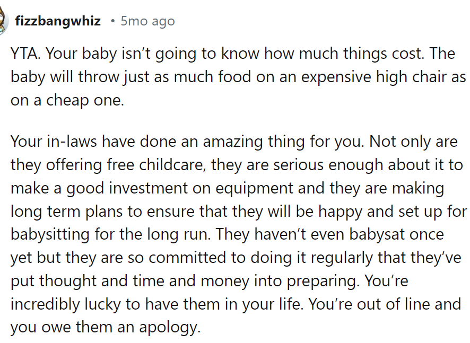This screenshot has width=470, height=343.
Task: Click the phrase 'good investment on equipment'
Action: point(179,188)
